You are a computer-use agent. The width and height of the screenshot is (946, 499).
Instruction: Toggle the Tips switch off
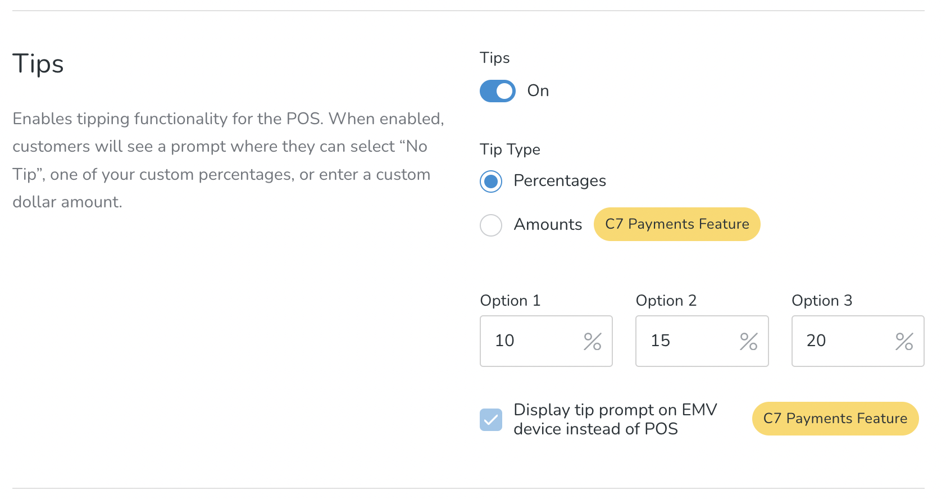click(x=497, y=91)
